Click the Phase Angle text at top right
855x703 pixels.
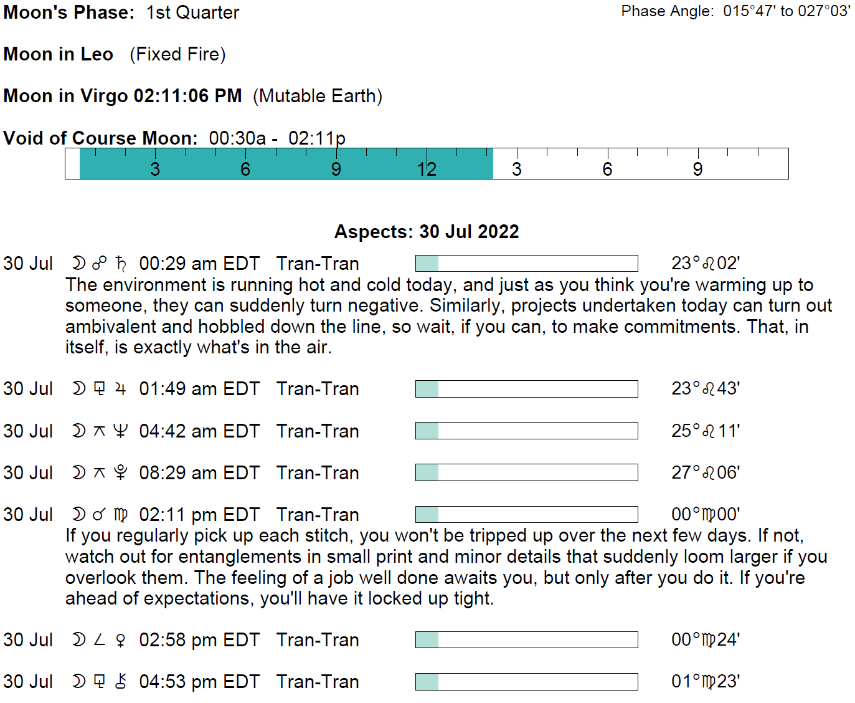click(x=735, y=11)
